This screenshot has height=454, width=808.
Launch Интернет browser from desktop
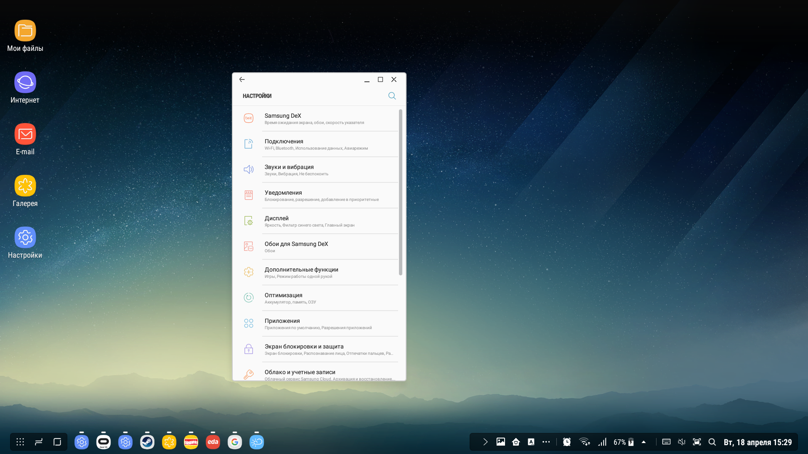click(25, 88)
